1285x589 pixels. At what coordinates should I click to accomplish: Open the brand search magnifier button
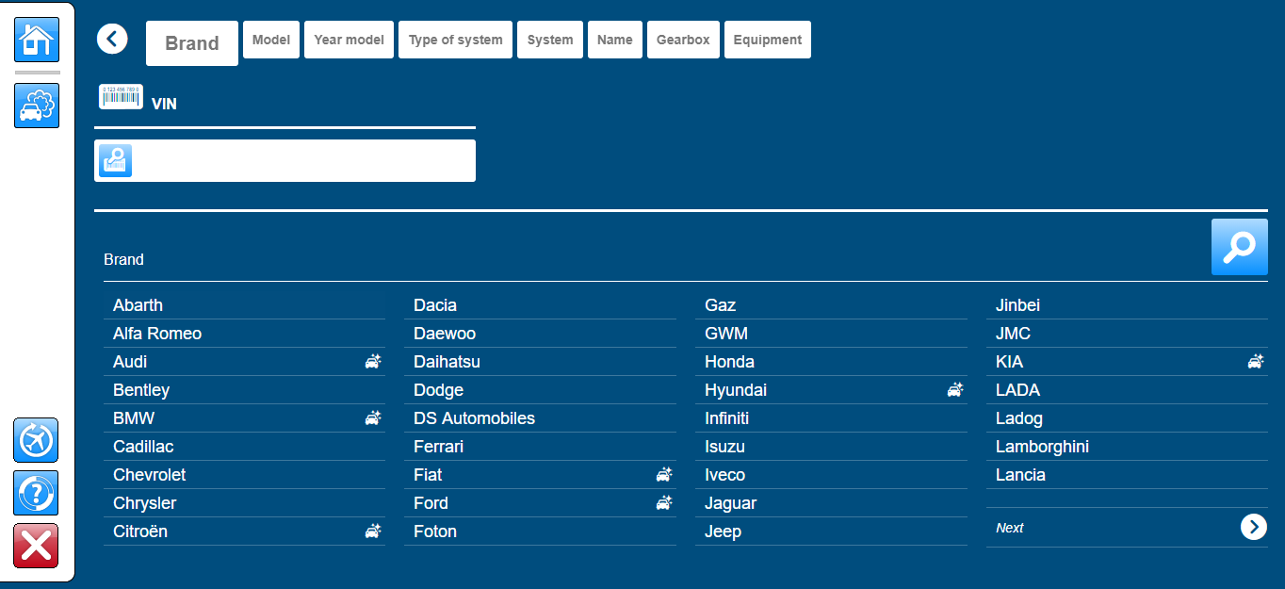pos(1239,247)
